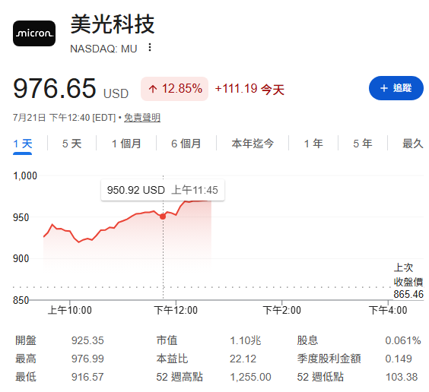This screenshot has width=429, height=392.
Task: Switch to the 1 個月 tab
Action: (x=126, y=144)
